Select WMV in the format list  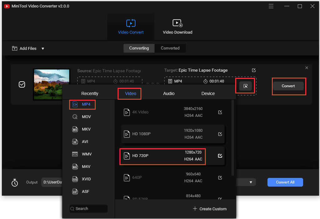83,154
